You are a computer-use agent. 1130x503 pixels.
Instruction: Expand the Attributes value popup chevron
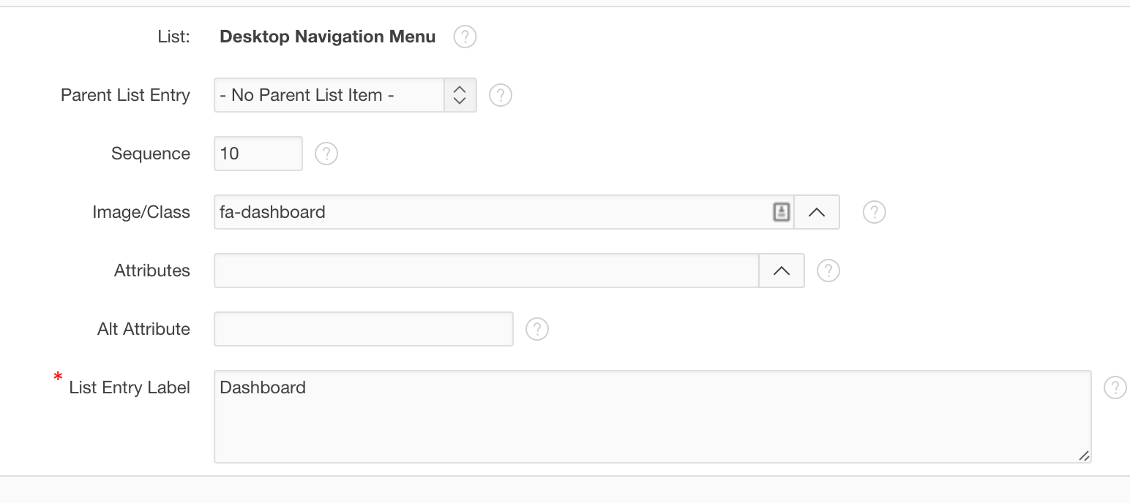pyautogui.click(x=781, y=271)
